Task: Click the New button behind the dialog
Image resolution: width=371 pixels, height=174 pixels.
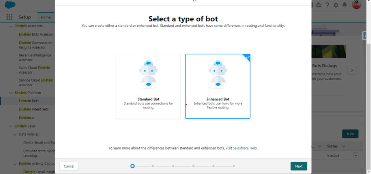Action: (x=350, y=134)
